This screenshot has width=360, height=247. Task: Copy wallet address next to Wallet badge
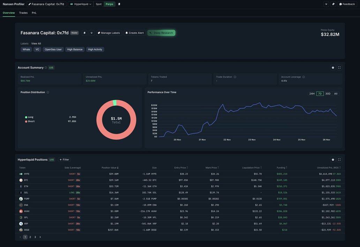(x=84, y=33)
